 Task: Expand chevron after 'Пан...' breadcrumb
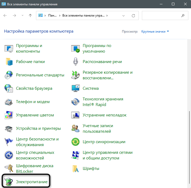tap(60, 15)
